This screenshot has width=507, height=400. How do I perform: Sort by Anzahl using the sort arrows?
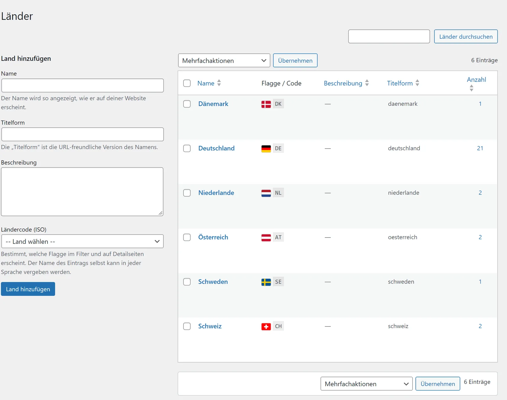click(472, 88)
